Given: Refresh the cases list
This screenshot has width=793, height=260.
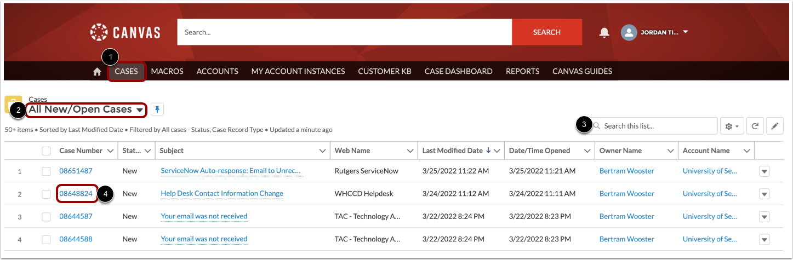Looking at the screenshot, I should (x=755, y=126).
